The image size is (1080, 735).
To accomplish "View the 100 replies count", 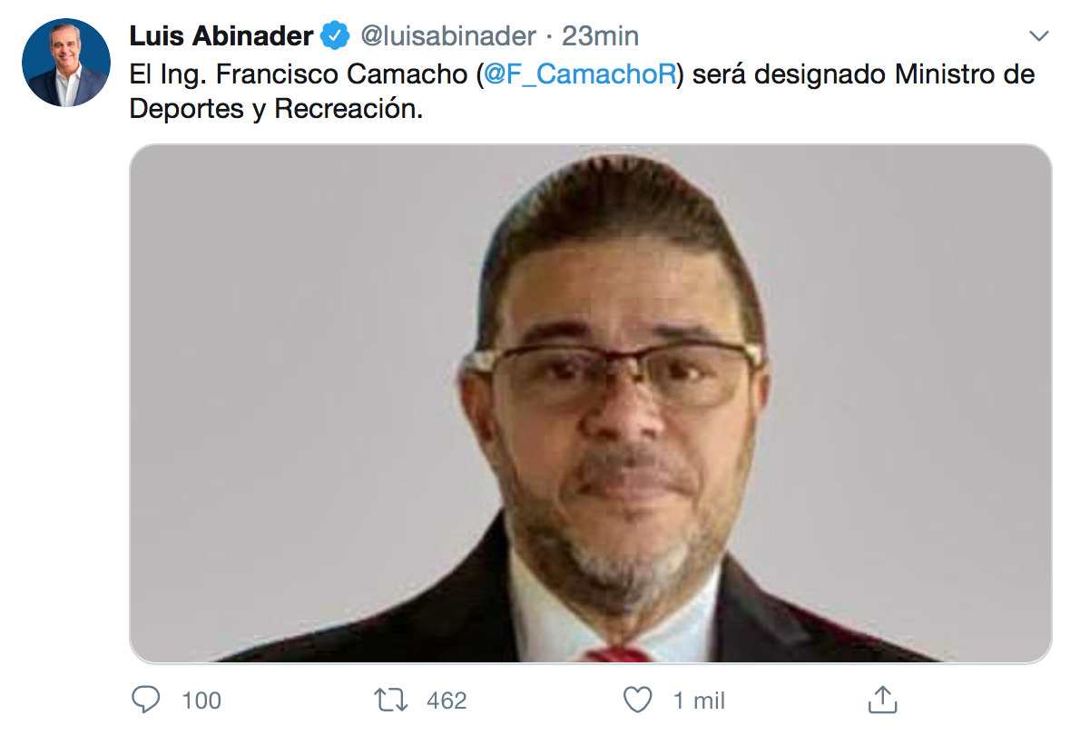I will pos(201,701).
